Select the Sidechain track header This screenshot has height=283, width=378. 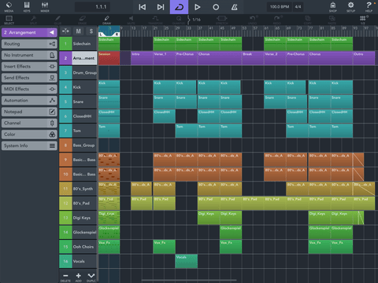point(78,44)
